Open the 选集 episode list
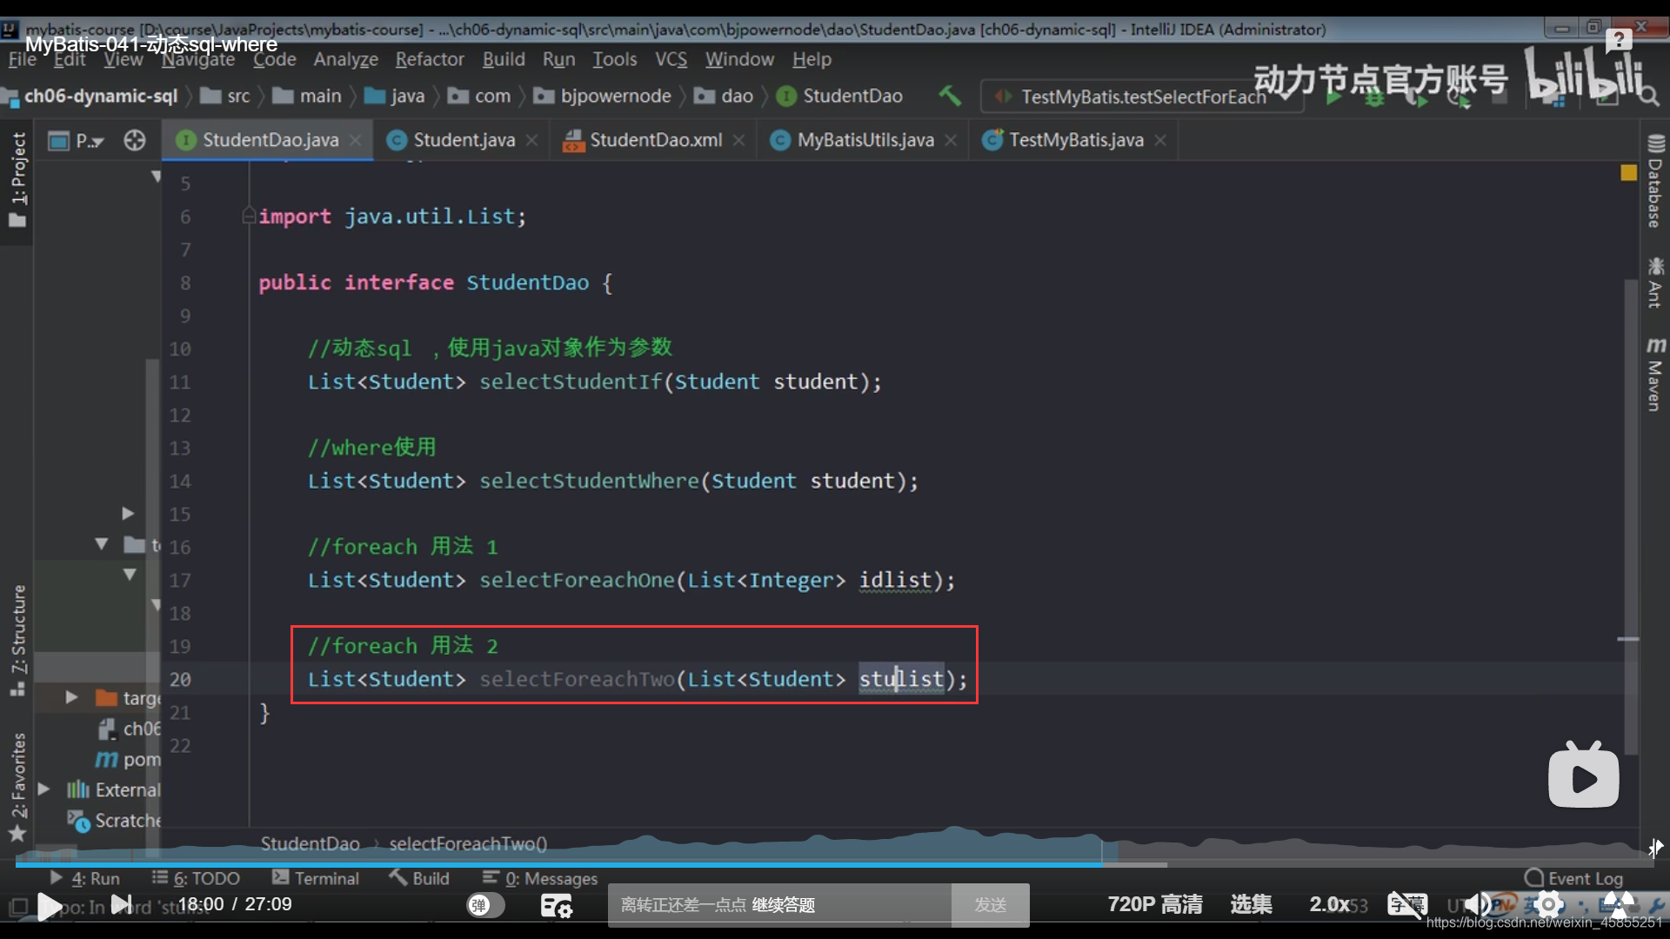Image resolution: width=1670 pixels, height=939 pixels. click(1251, 905)
